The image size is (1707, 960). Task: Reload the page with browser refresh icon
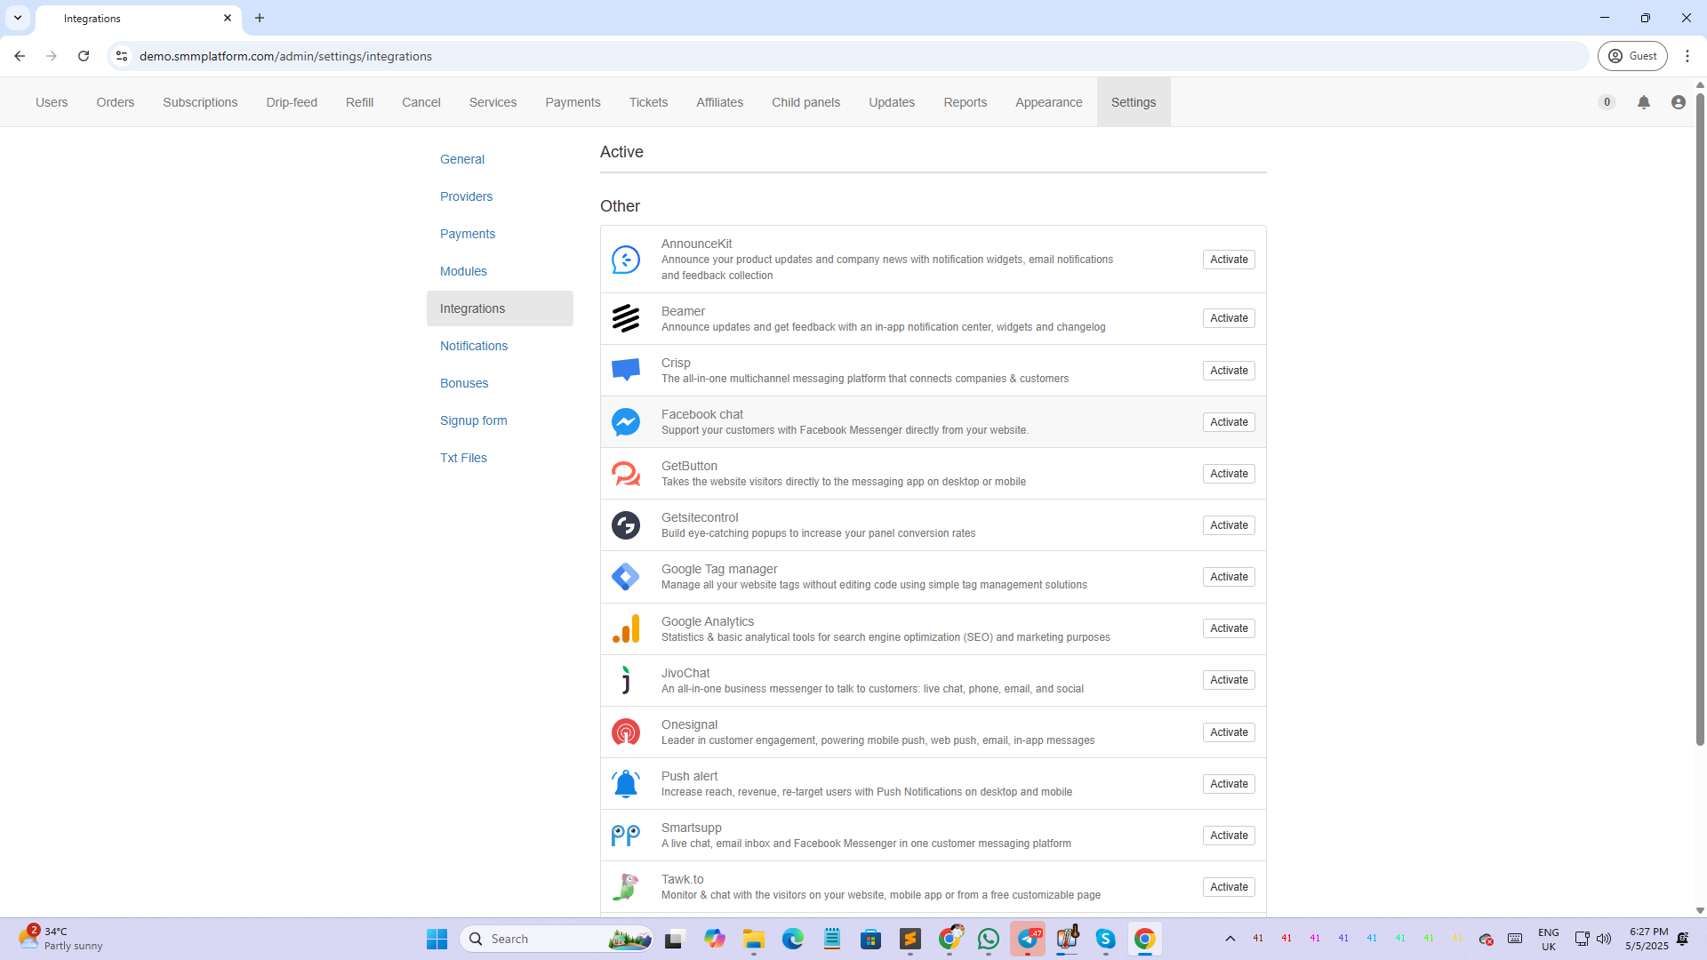point(84,56)
